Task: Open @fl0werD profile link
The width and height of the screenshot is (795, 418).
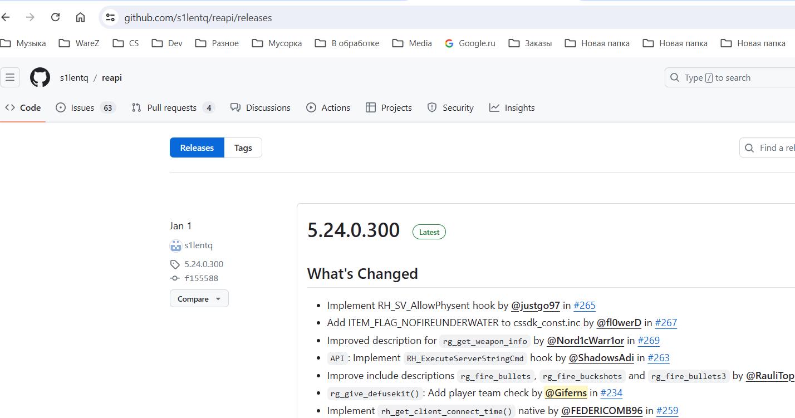Action: click(x=619, y=322)
